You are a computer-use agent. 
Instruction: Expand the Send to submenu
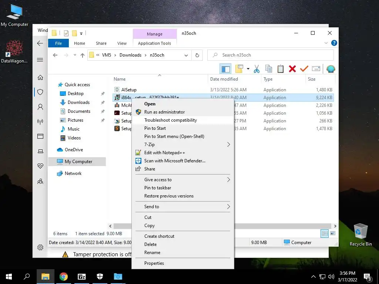(183, 207)
